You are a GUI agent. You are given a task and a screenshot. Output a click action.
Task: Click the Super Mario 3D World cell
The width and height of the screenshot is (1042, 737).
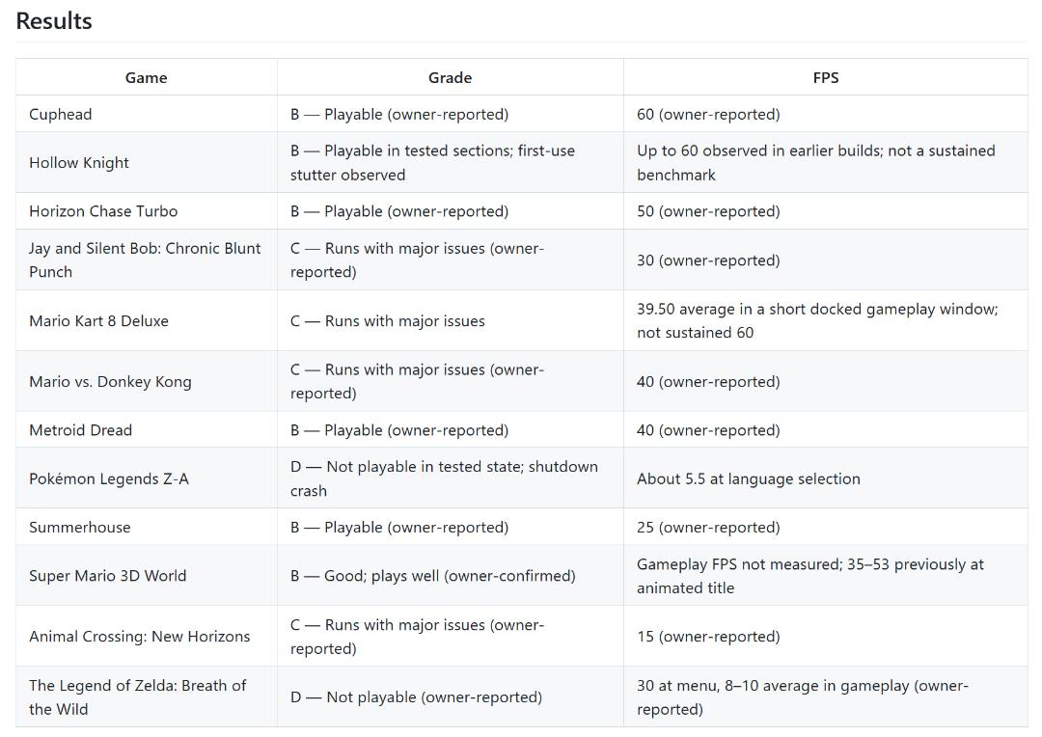coord(147,575)
